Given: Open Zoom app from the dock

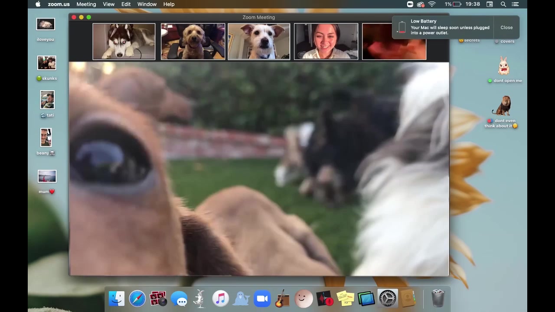Looking at the screenshot, I should coord(262,299).
